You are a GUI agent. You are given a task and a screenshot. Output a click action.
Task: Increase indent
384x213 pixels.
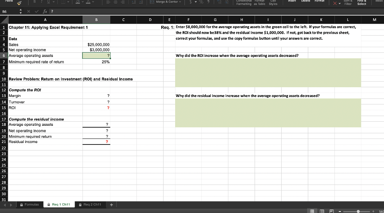[x=141, y=2]
